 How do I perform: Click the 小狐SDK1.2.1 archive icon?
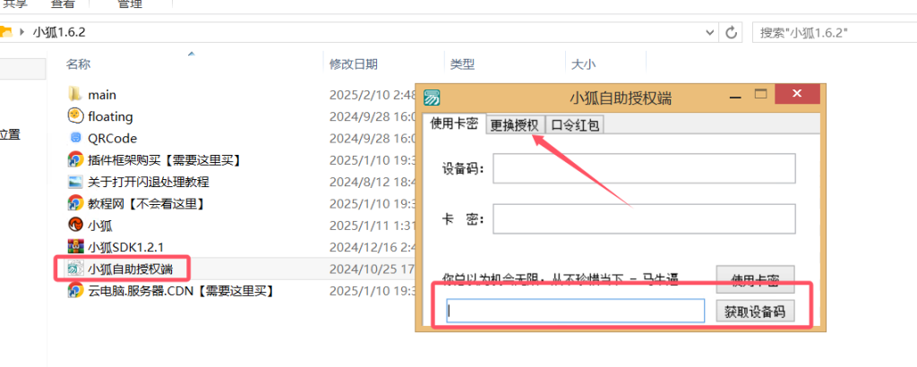coord(75,247)
